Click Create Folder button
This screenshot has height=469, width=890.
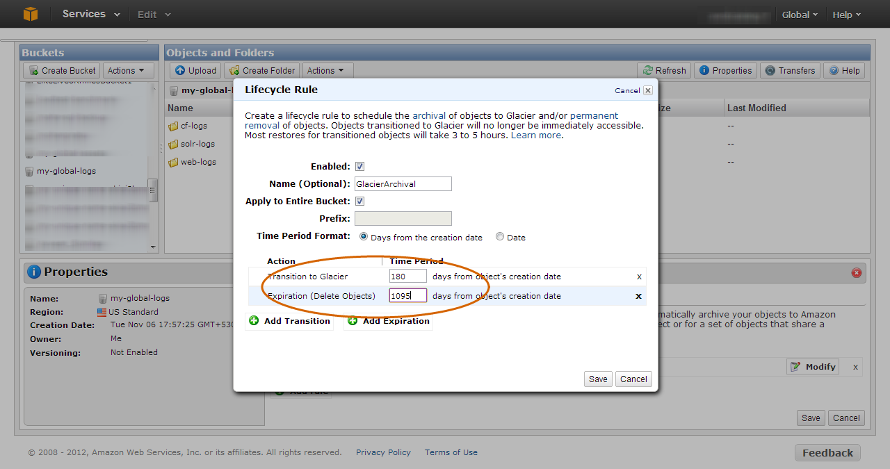pyautogui.click(x=262, y=71)
